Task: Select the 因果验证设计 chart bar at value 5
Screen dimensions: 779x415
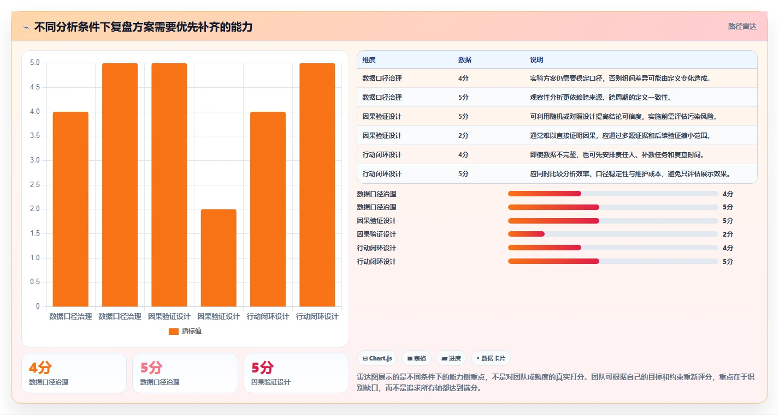Action: [x=169, y=185]
